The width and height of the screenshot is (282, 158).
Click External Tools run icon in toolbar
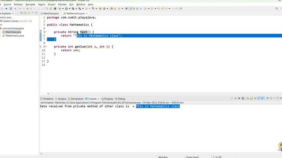pyautogui.click(x=79, y=9)
